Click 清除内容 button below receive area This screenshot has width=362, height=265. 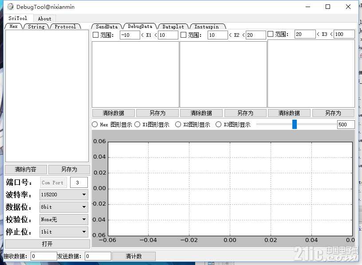[x=26, y=170]
